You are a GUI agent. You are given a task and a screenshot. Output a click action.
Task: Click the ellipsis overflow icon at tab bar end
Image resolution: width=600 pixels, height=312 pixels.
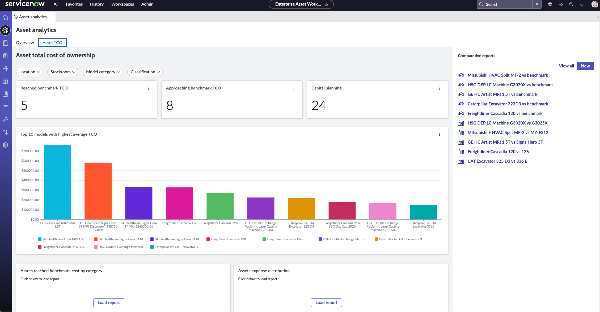[x=598, y=17]
